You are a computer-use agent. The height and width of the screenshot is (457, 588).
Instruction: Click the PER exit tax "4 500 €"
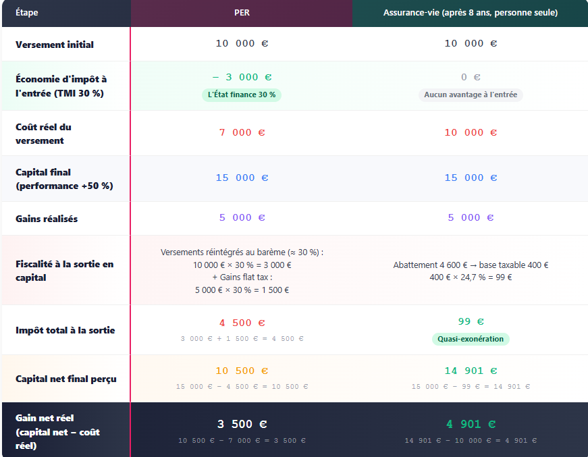242,323
